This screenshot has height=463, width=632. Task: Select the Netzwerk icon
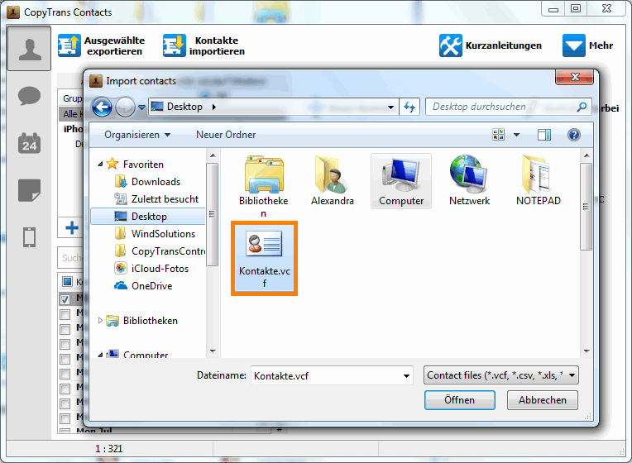pos(469,180)
